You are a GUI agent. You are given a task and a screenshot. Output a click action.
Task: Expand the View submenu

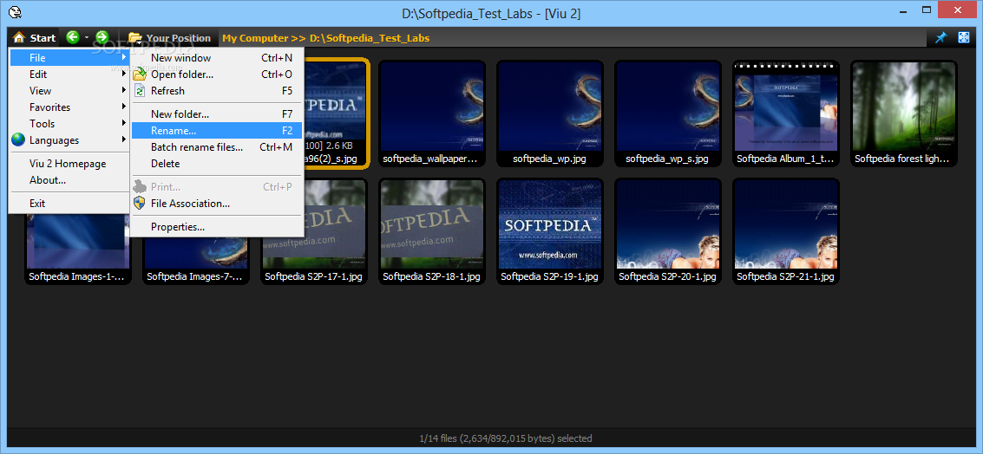(69, 91)
